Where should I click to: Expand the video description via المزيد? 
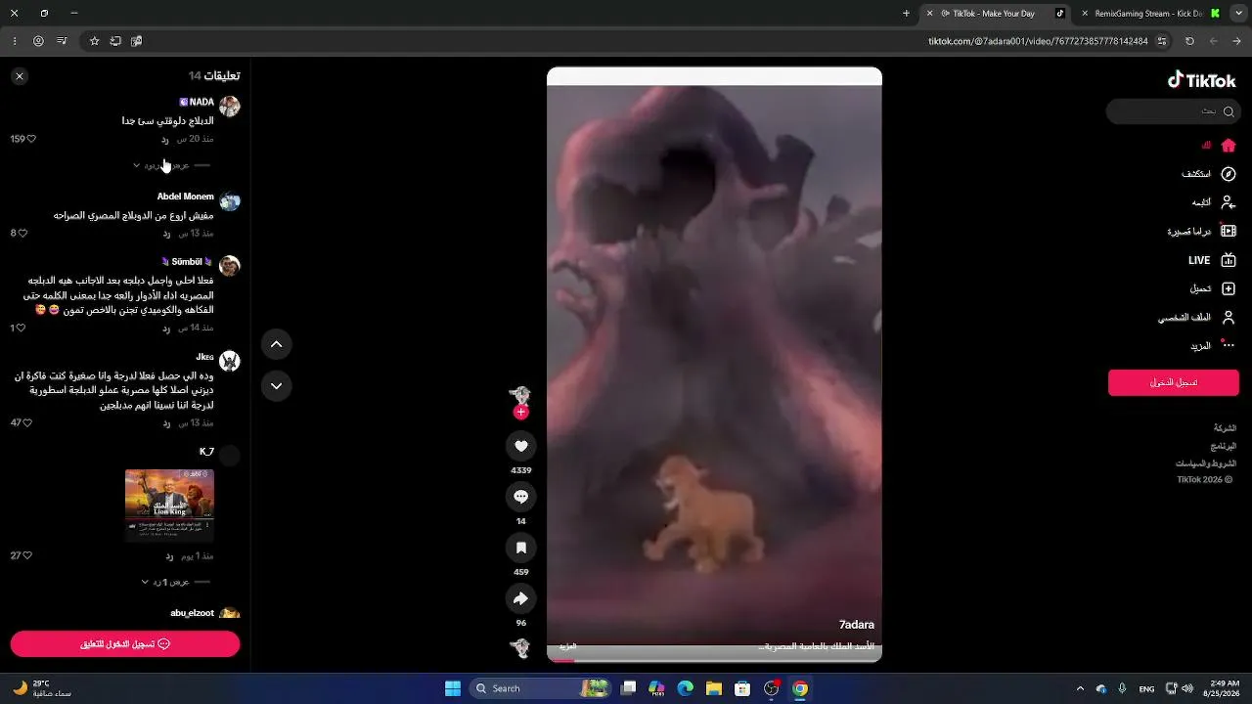click(x=567, y=646)
